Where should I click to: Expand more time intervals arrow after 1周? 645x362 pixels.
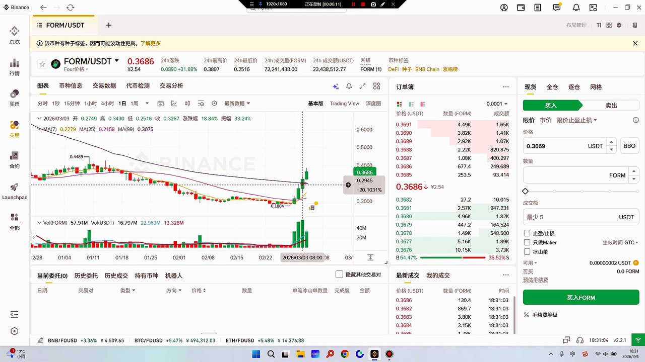click(x=147, y=104)
